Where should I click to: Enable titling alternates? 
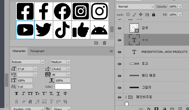(52, 102)
